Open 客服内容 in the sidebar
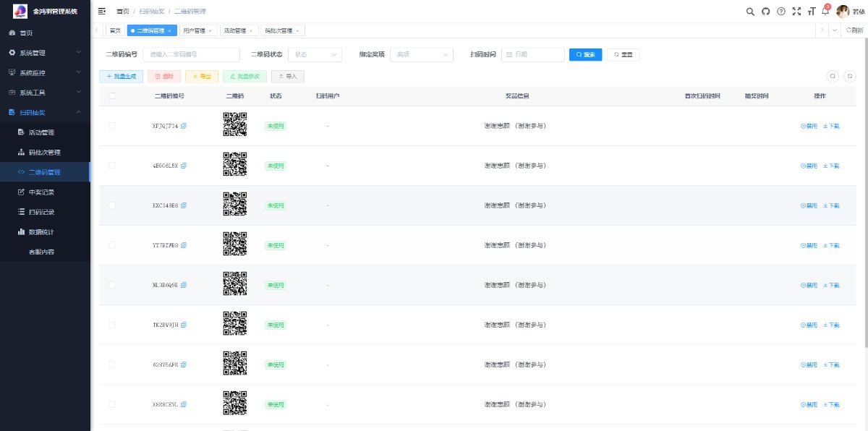Screen dimensions: 868x431 (x=45, y=252)
